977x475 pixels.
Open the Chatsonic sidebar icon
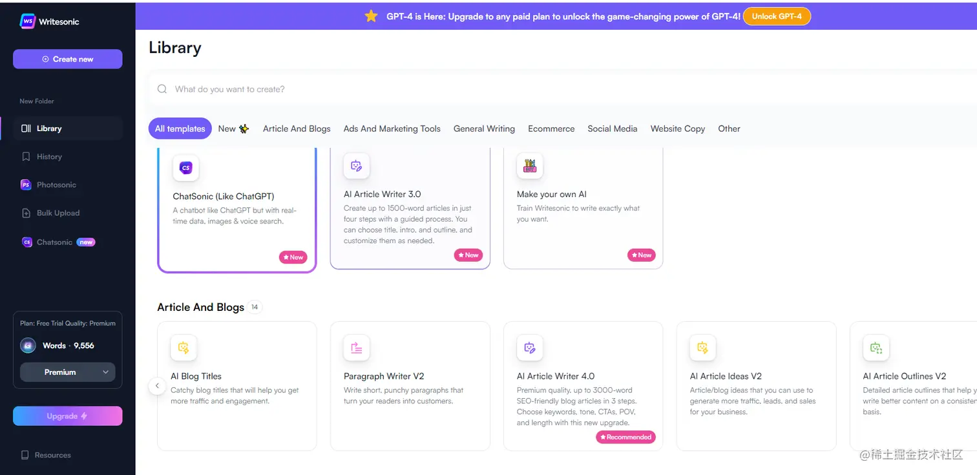click(x=26, y=242)
